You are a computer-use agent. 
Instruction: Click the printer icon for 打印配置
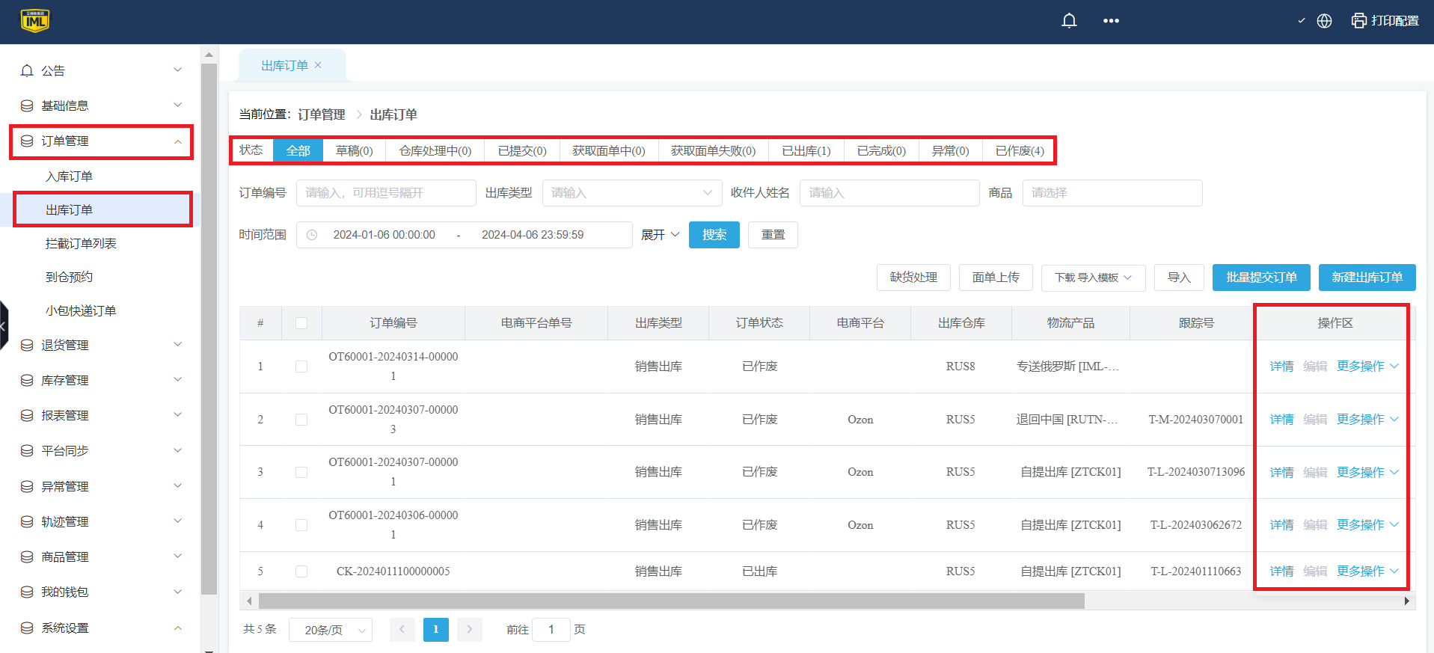point(1358,21)
